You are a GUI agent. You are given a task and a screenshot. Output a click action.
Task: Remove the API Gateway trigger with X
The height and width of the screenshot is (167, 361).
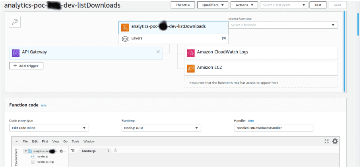point(158,52)
